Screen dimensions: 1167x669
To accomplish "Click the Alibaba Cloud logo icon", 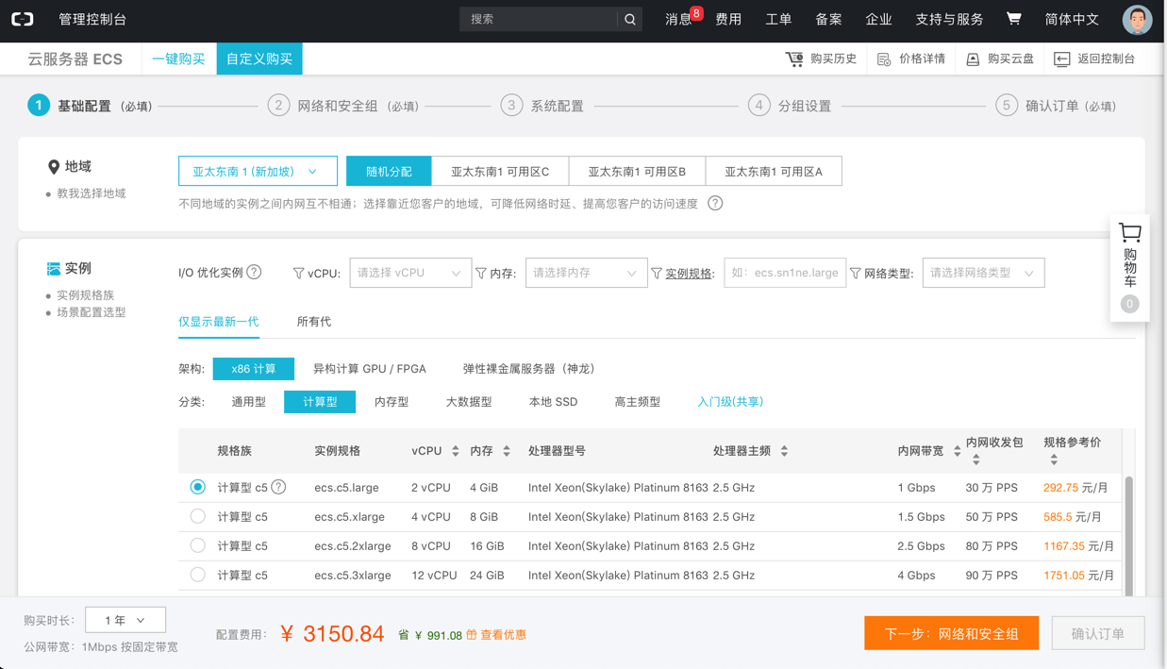I will coord(23,19).
